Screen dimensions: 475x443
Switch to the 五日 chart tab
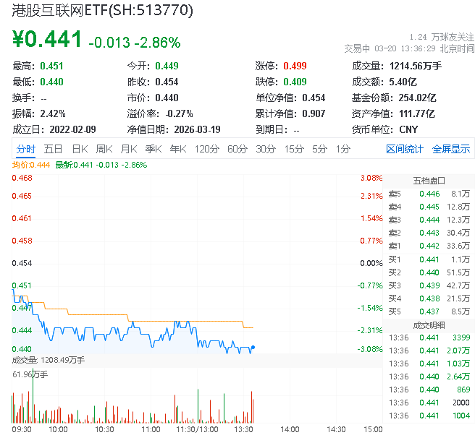[x=53, y=149]
